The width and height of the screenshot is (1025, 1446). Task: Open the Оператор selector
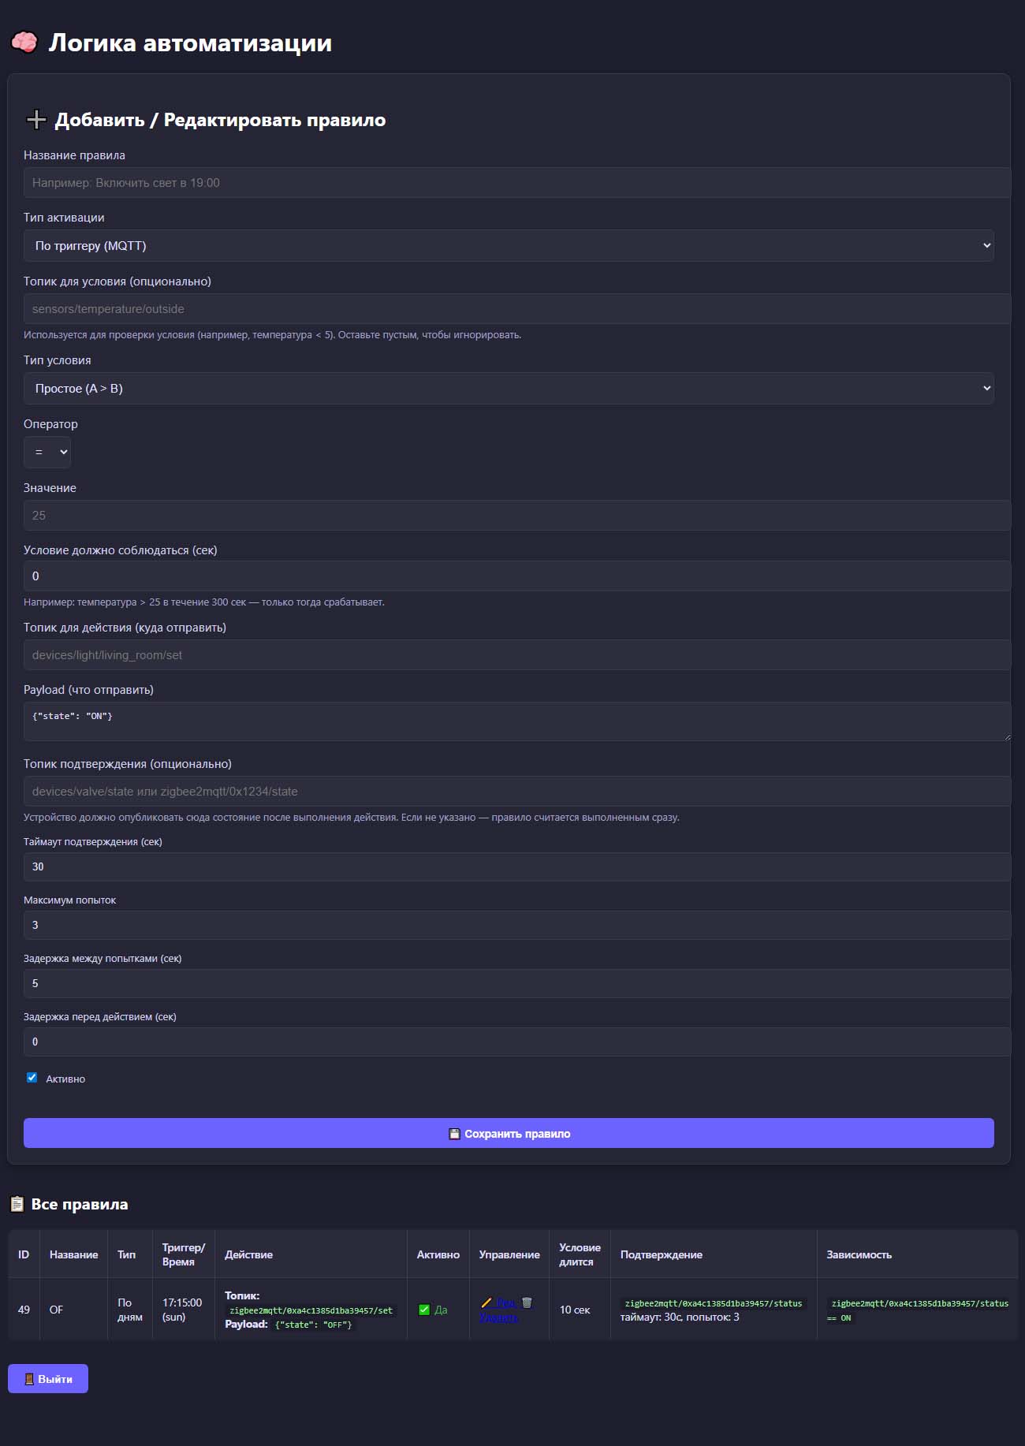click(47, 453)
